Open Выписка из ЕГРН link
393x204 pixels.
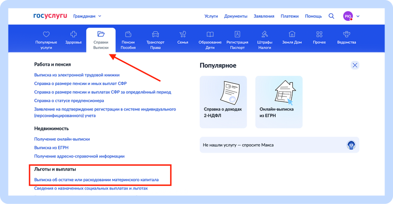(51, 147)
